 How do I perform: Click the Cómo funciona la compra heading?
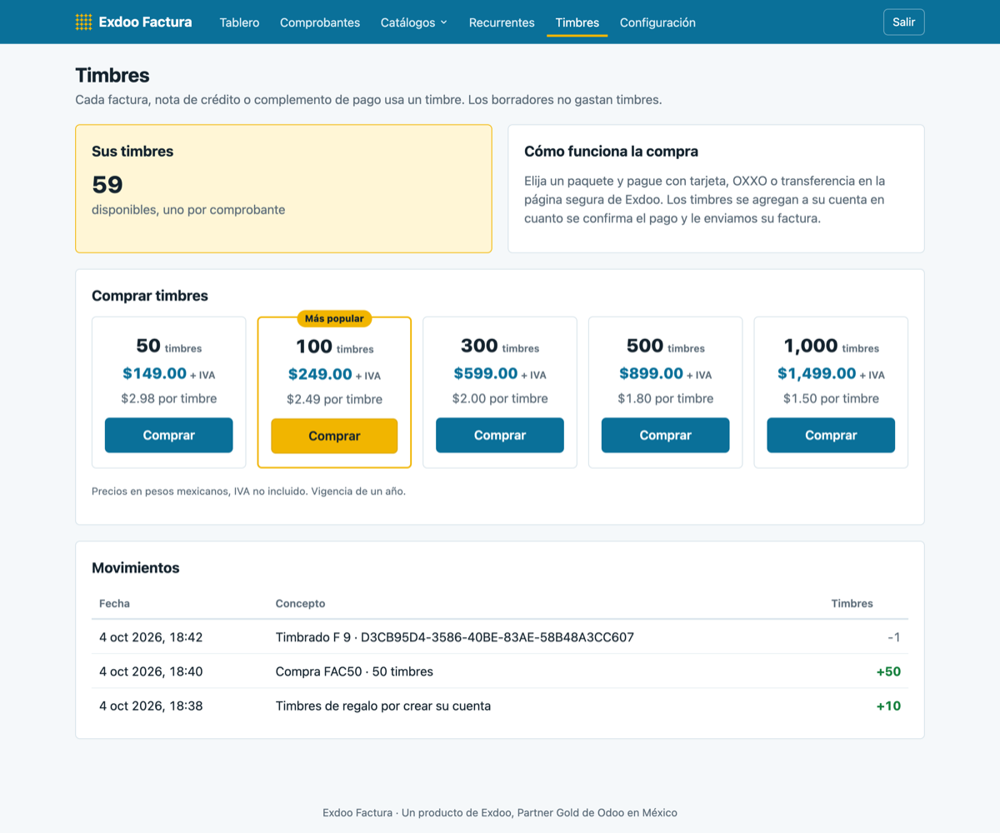click(x=612, y=152)
